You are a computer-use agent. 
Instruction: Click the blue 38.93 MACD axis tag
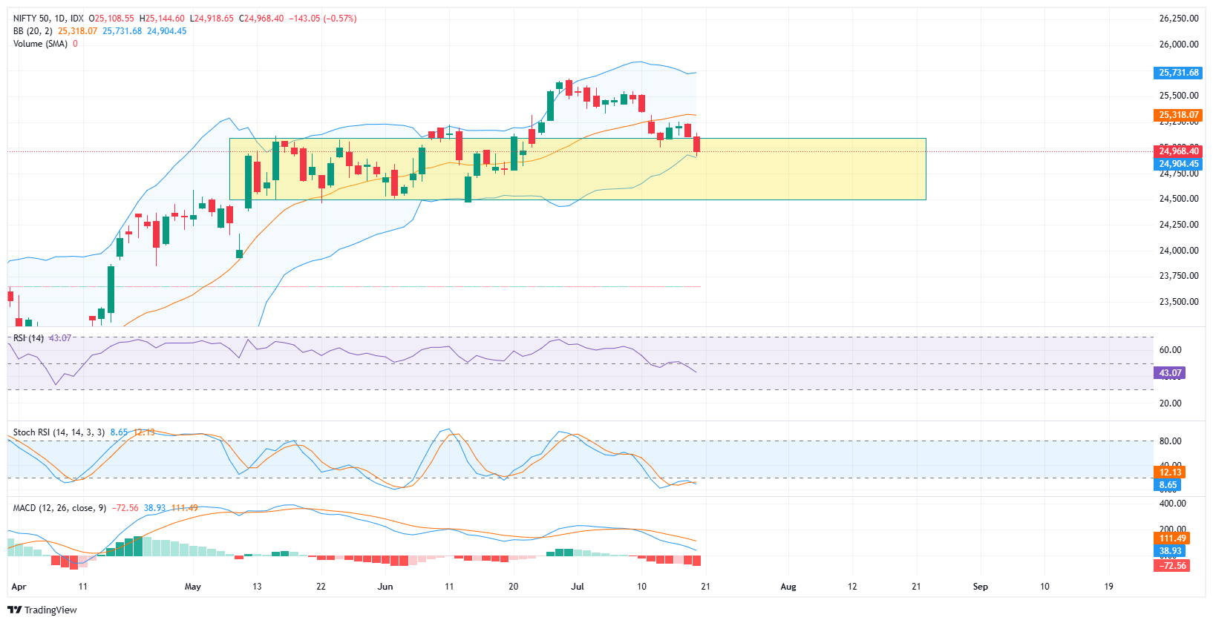[1170, 551]
